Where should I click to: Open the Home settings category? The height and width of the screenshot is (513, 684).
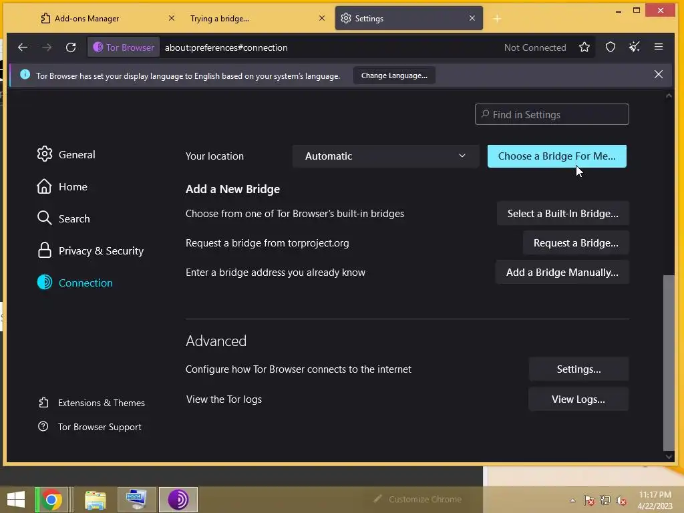point(62,187)
